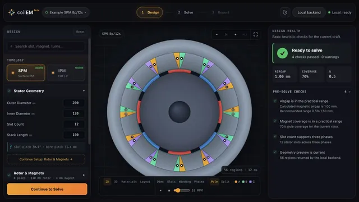Stop the rotor animation
The height and width of the screenshot is (202, 359).
(169, 190)
